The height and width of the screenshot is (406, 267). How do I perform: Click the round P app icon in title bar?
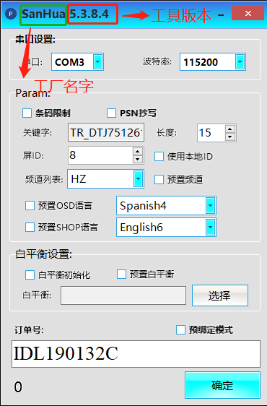pyautogui.click(x=11, y=14)
